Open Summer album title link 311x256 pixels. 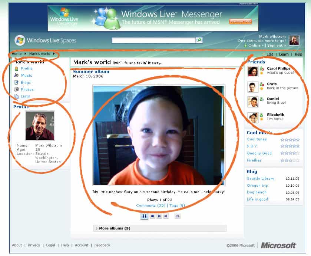pyautogui.click(x=91, y=72)
